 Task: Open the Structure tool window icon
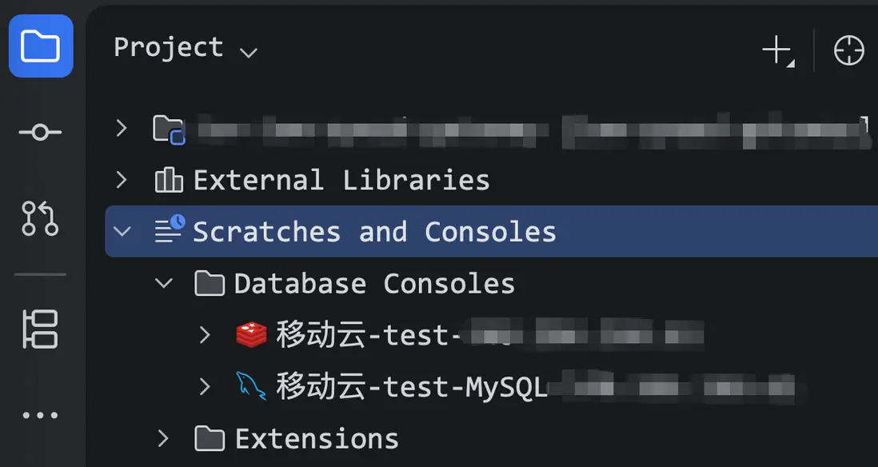click(x=40, y=329)
